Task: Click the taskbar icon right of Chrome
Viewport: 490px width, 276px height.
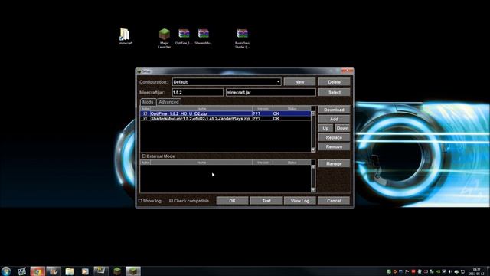Action: 54,271
